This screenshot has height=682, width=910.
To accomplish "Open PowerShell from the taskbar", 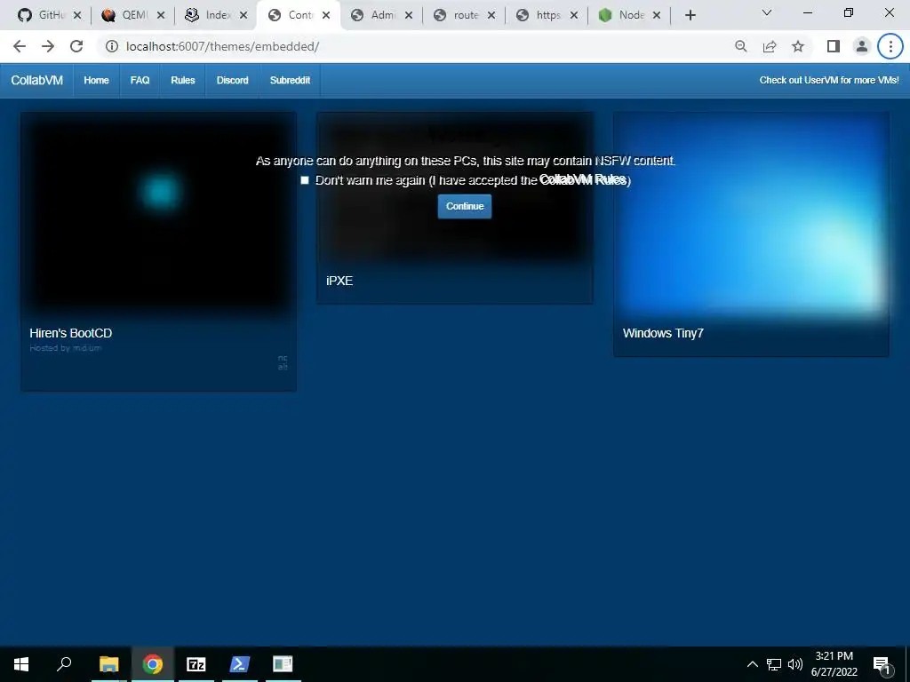I will click(240, 664).
